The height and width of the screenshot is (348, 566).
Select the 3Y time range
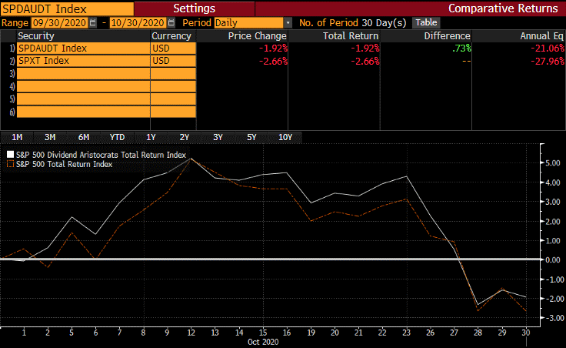pos(218,137)
